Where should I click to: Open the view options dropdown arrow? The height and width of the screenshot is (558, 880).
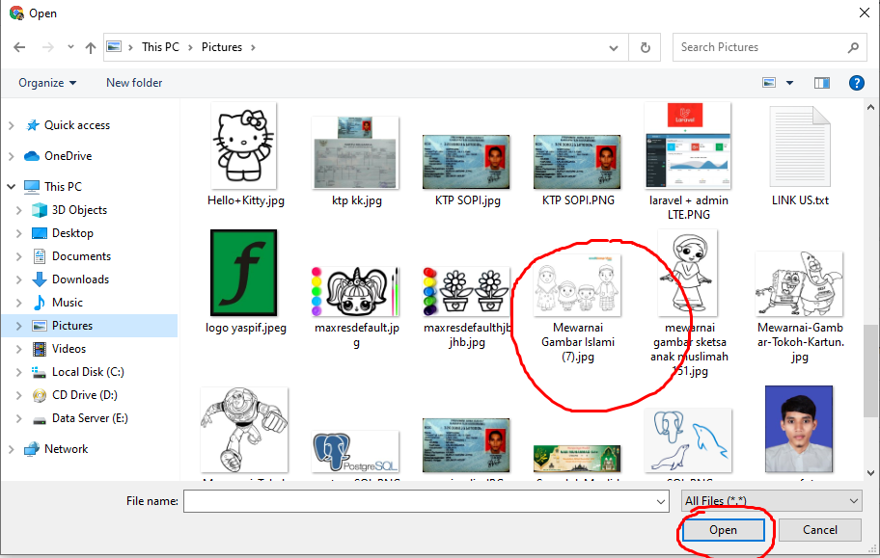point(789,83)
